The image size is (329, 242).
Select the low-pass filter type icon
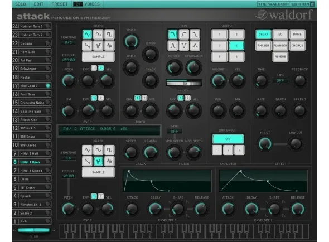tap(172, 35)
